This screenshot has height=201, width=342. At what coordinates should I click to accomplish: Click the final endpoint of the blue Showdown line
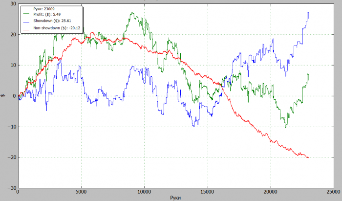[308, 18]
